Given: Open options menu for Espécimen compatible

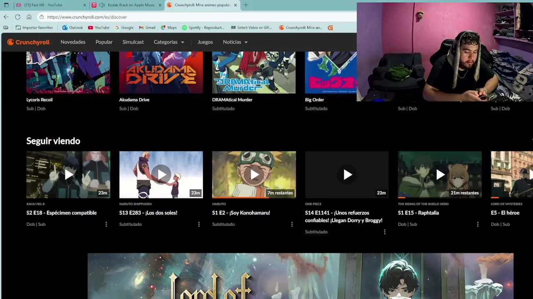Looking at the screenshot, I should pos(106,224).
